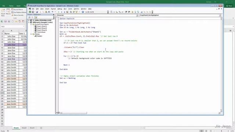Click View Object icon in Project panel
The image size is (235, 132).
tap(32, 17)
